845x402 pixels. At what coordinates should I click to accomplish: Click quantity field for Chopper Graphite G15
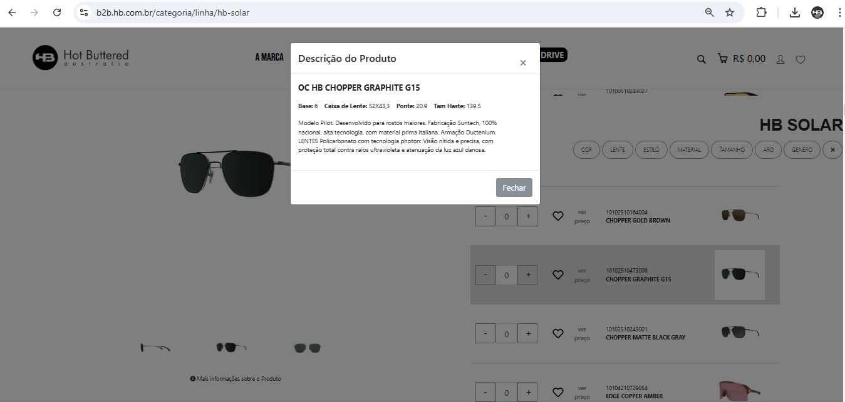point(507,276)
